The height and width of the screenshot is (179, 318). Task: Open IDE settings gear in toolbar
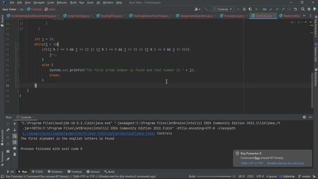(x=309, y=9)
